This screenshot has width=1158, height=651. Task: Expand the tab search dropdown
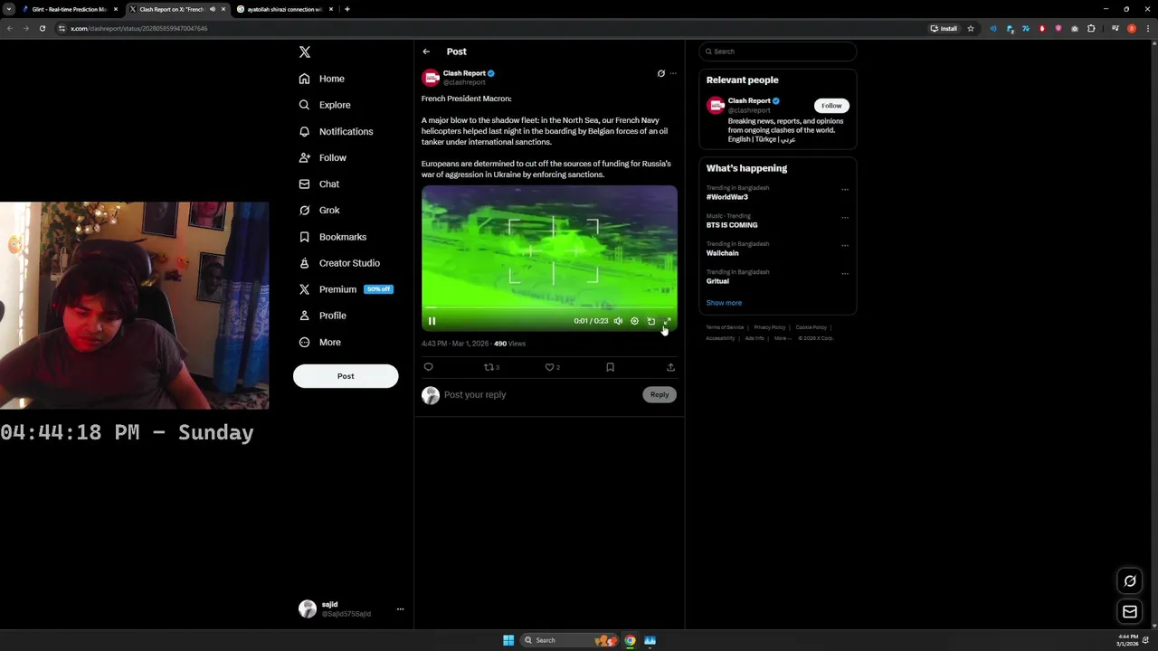tap(8, 9)
